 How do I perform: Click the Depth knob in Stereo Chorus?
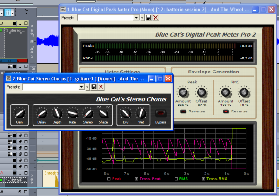pyautogui.click(x=57, y=113)
